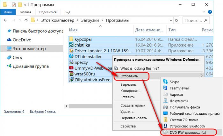Sort files by the Name column header
This screenshot has height=136, width=223.
(x=74, y=30)
